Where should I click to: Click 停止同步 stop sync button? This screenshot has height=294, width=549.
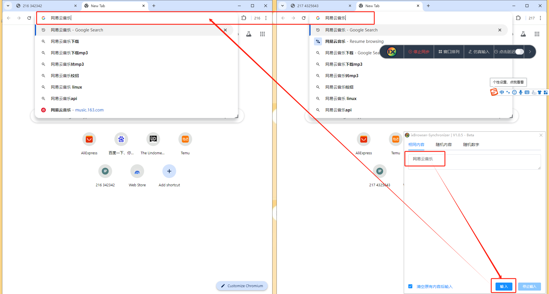pyautogui.click(x=419, y=52)
